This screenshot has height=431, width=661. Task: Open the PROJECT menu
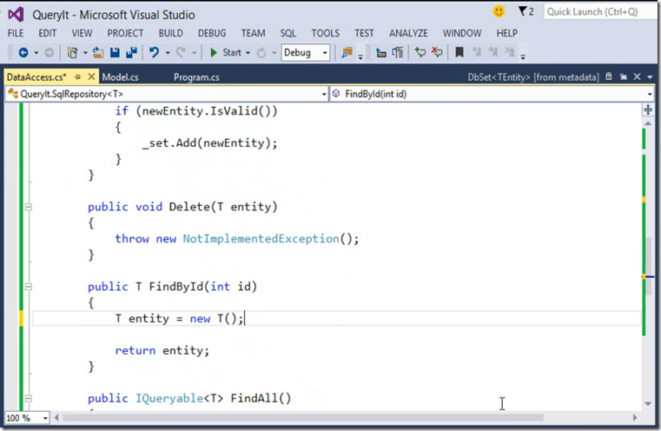125,33
